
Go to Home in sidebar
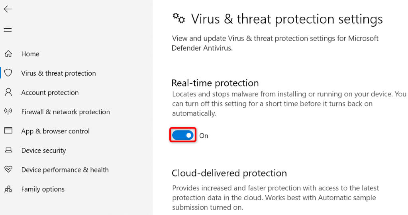(x=30, y=54)
